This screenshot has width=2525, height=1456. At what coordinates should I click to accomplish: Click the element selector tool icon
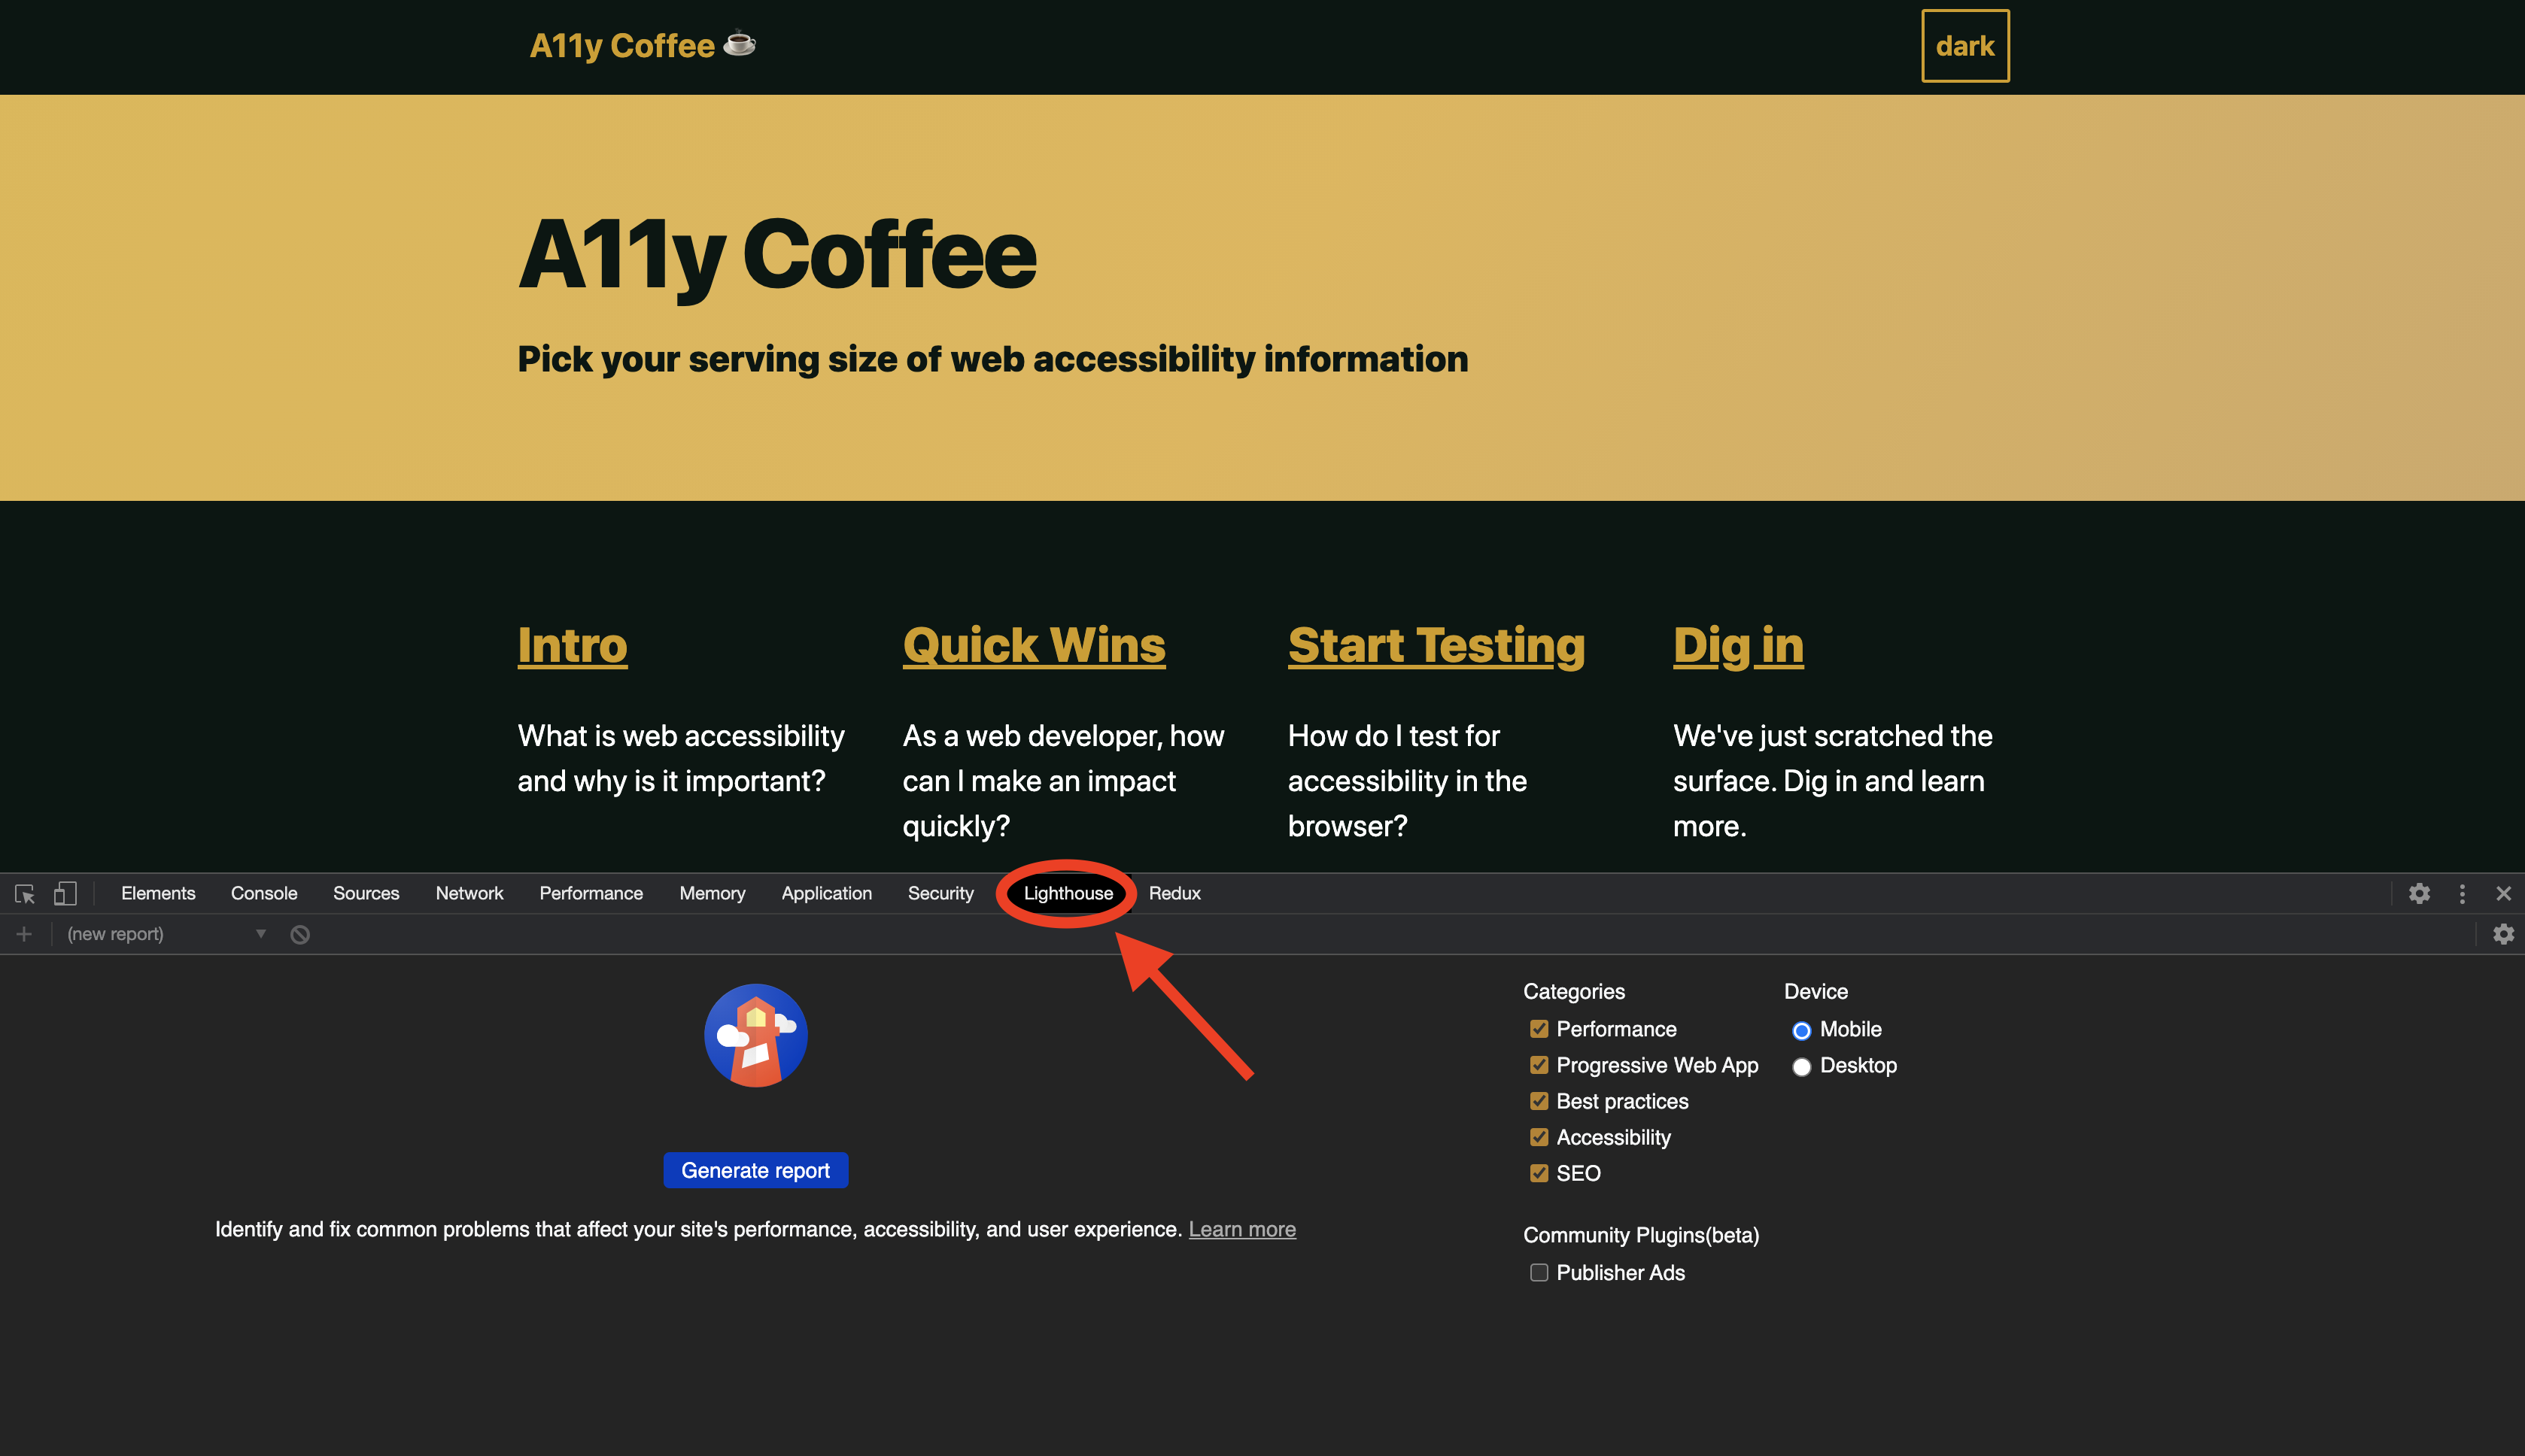pos(24,894)
